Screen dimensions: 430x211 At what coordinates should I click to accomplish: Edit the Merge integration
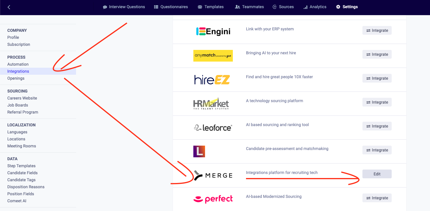point(377,174)
